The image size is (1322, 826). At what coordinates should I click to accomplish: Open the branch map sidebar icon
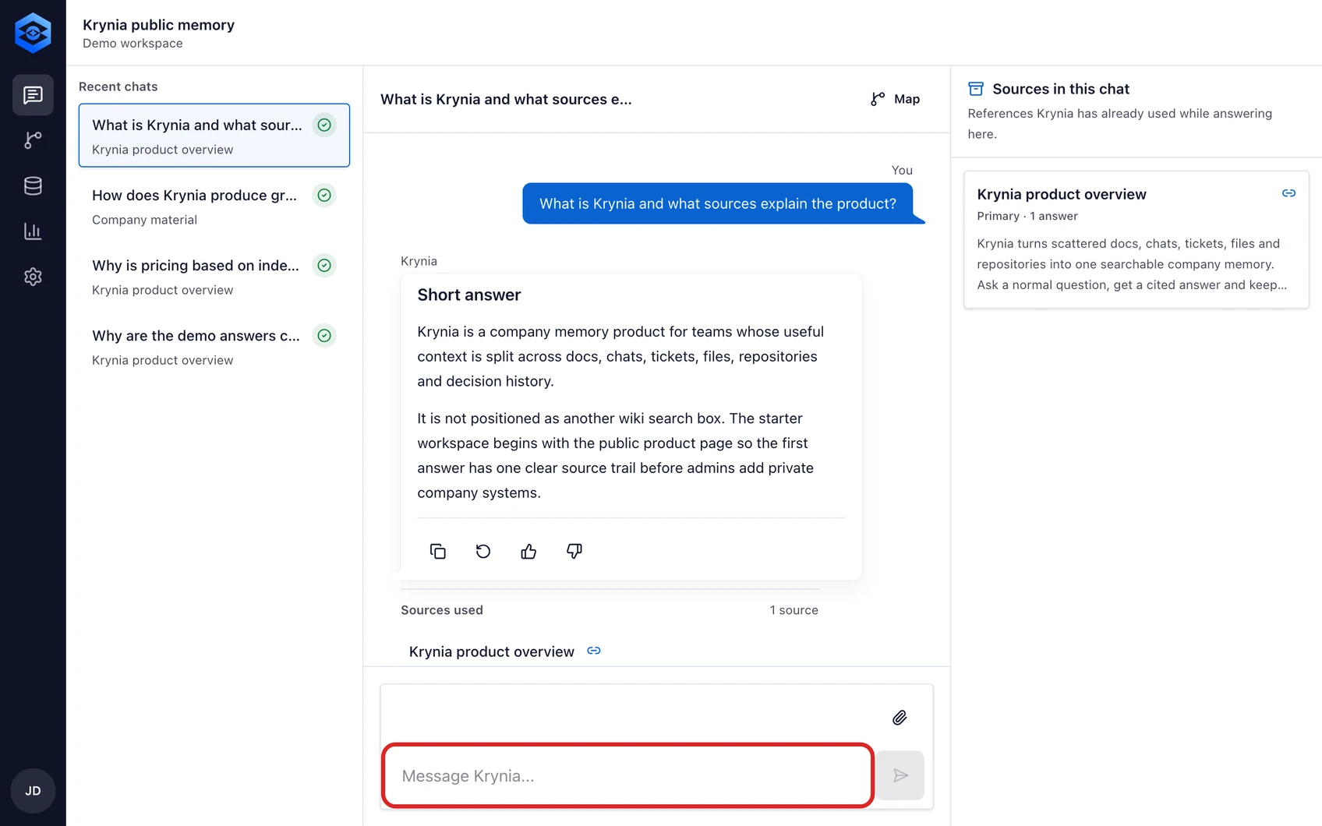(x=33, y=140)
